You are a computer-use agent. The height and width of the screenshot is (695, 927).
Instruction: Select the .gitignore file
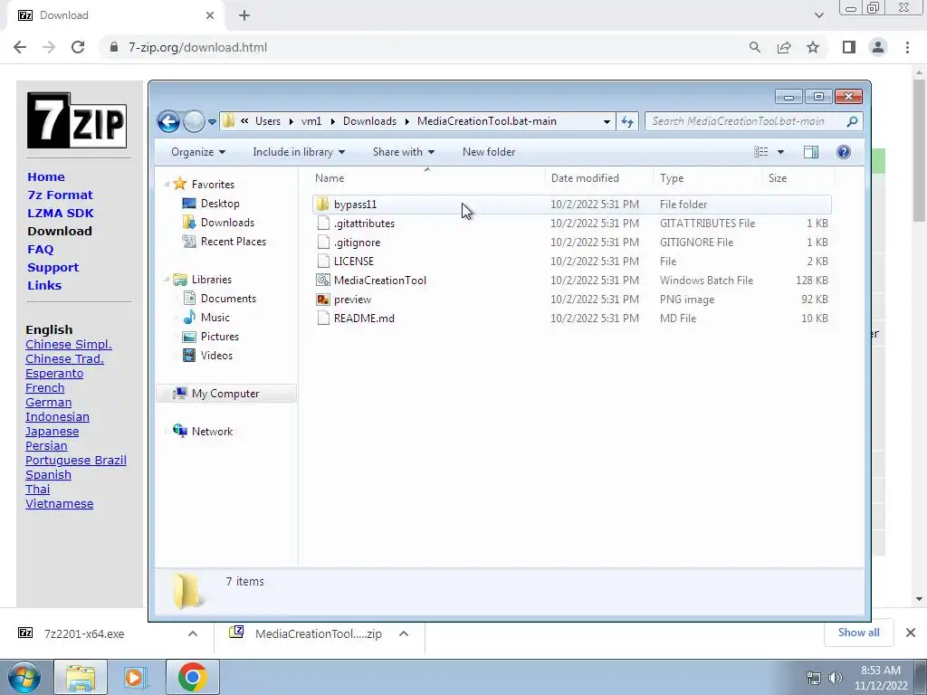[x=571, y=243]
